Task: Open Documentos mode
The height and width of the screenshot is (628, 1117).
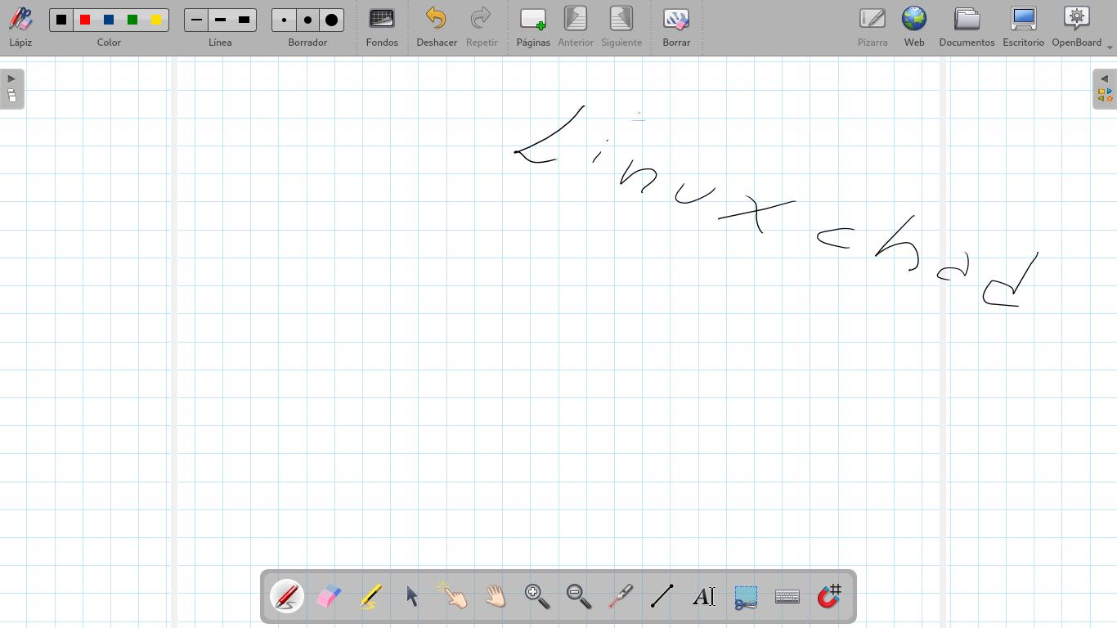Action: tap(967, 27)
